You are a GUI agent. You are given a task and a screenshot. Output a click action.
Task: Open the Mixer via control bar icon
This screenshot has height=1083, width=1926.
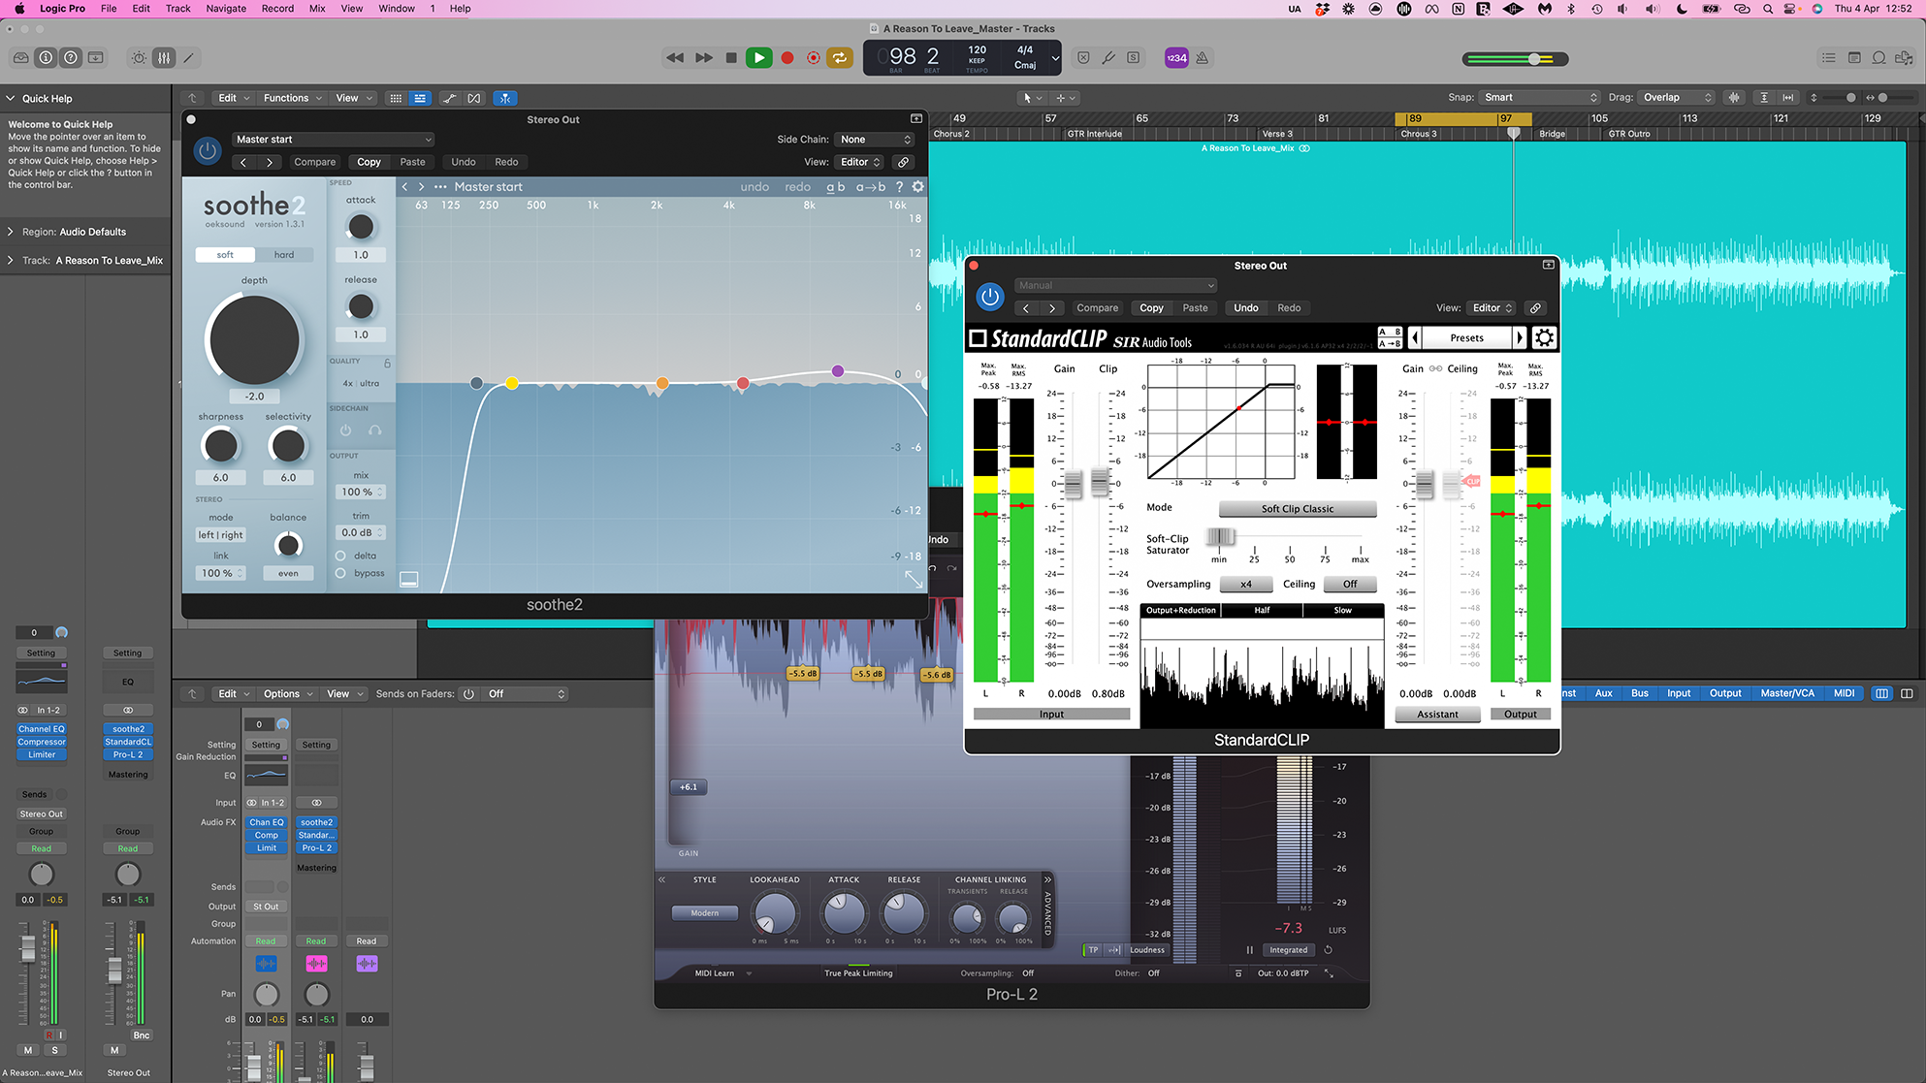164,58
